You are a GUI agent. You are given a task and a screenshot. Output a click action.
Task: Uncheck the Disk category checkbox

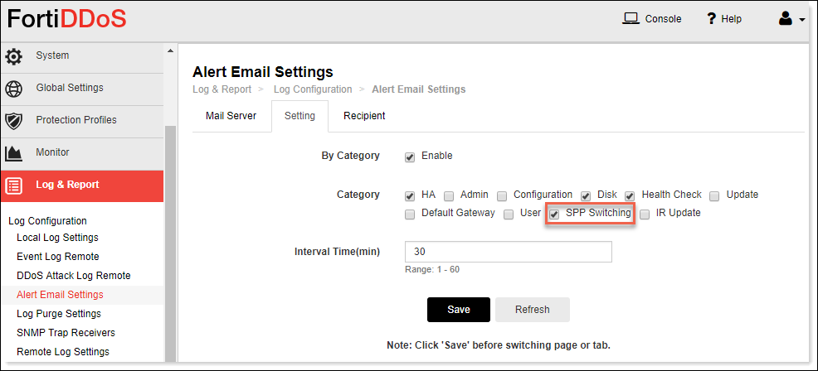[586, 196]
